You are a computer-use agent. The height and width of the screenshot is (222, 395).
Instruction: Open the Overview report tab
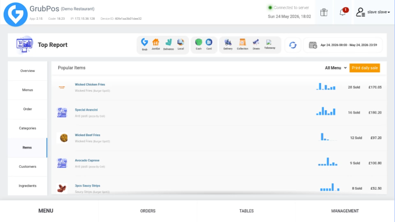click(x=27, y=71)
